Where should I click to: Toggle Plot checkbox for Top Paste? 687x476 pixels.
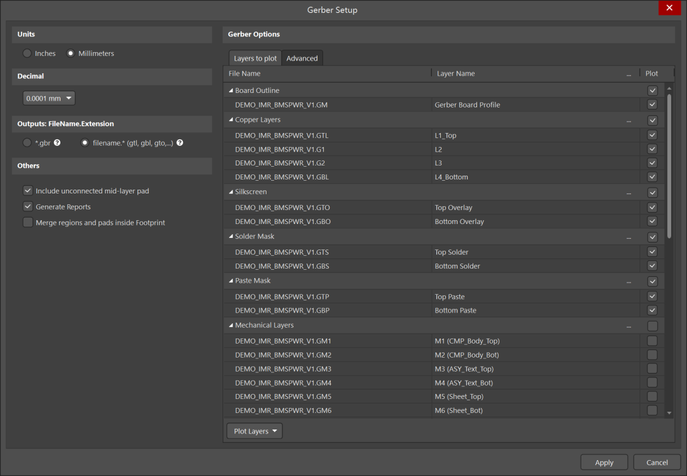(653, 297)
